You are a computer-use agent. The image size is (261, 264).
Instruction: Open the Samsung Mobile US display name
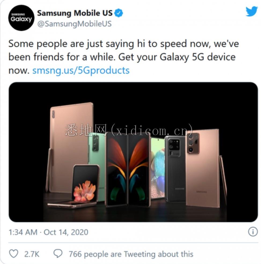[75, 13]
